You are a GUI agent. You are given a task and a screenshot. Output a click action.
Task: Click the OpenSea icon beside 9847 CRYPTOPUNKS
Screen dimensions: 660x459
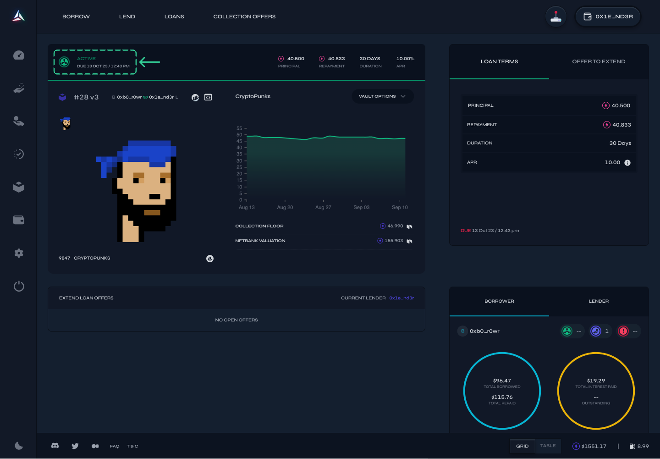[x=210, y=259]
